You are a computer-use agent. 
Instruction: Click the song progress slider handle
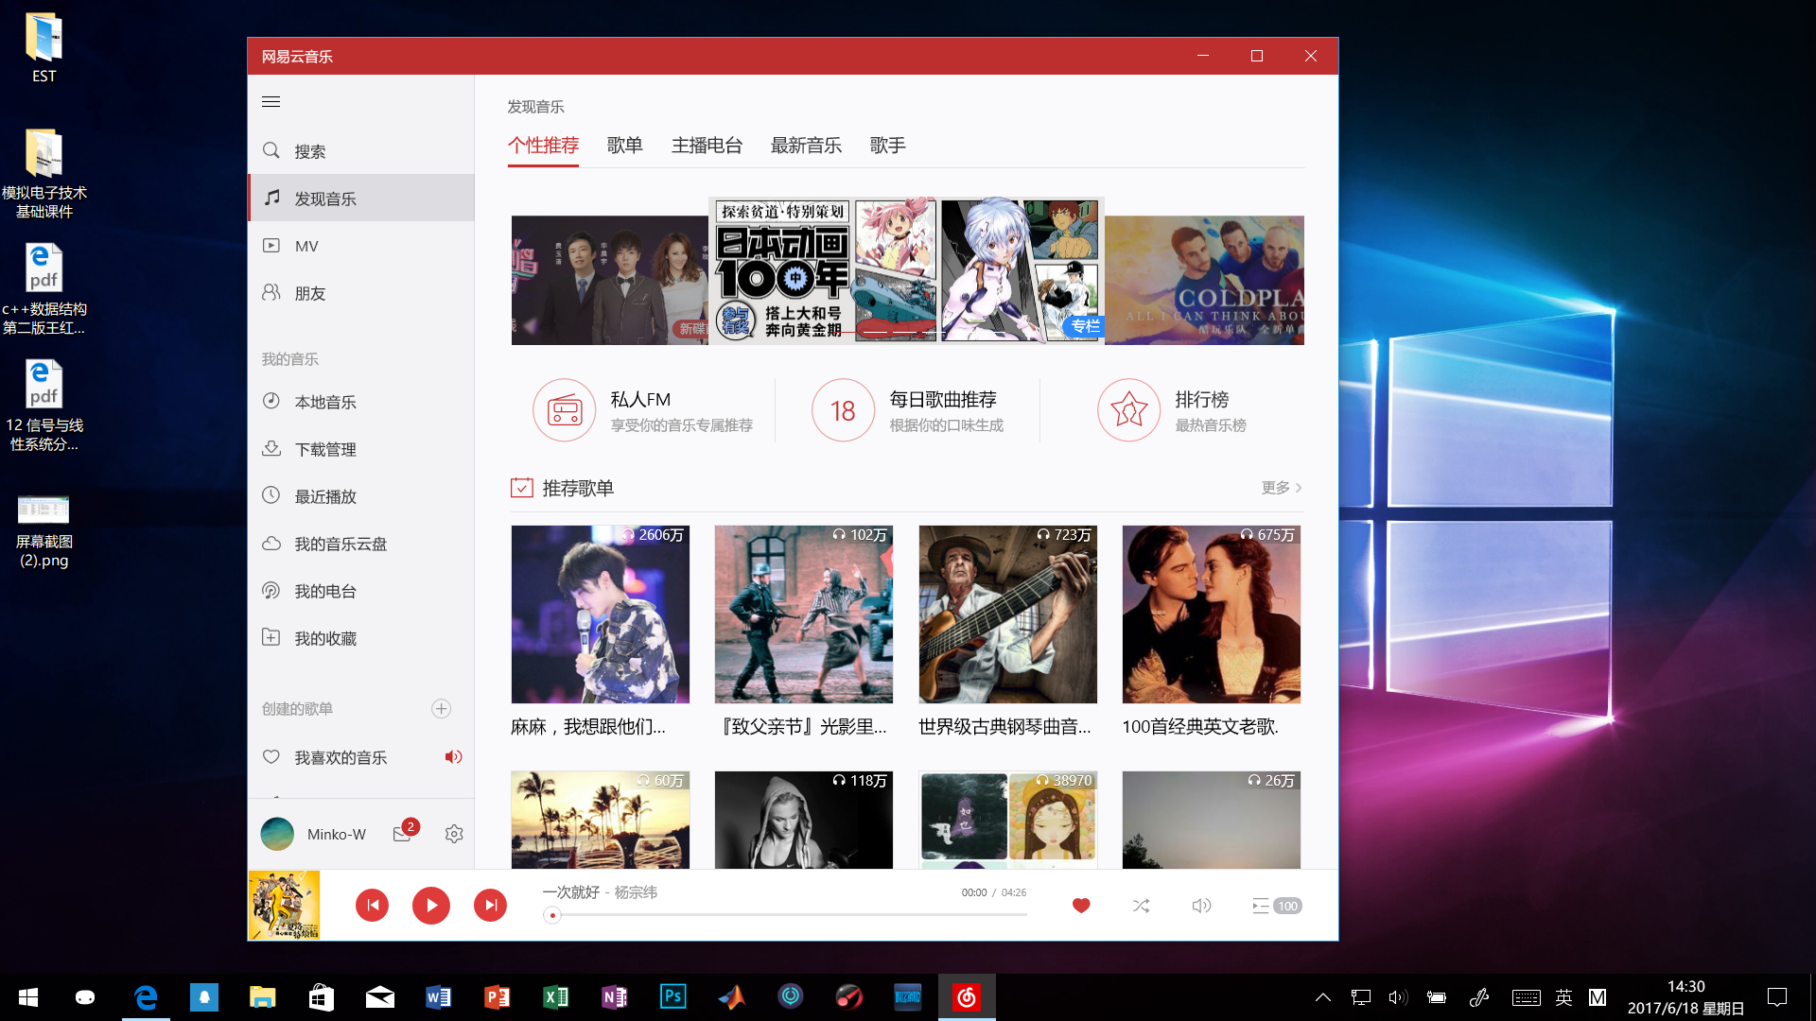[552, 915]
